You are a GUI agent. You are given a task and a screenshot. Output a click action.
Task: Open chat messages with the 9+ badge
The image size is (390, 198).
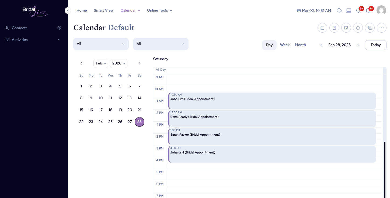point(358,11)
